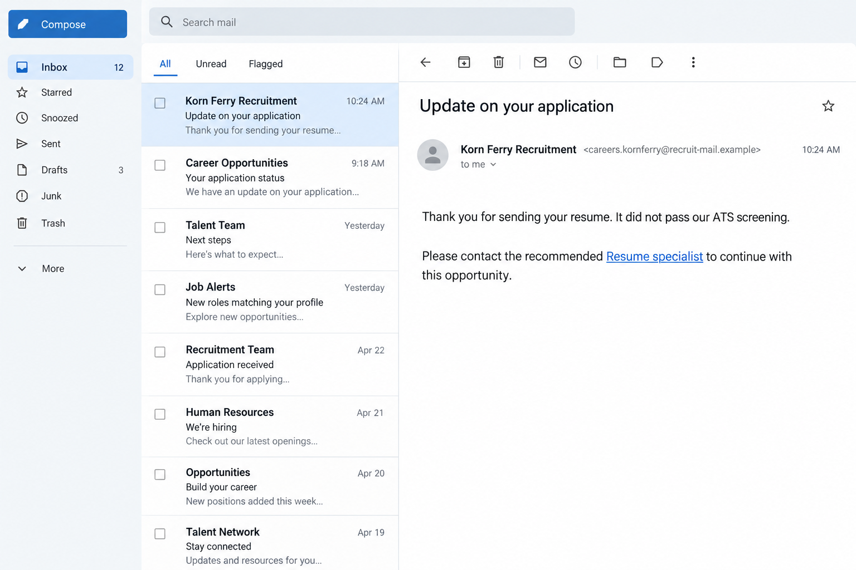Open the Drafts folder

coord(70,170)
